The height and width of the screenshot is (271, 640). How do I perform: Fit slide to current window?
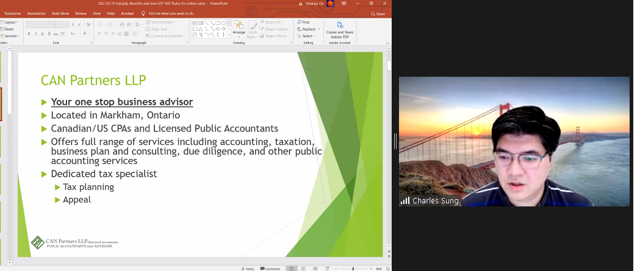[x=388, y=269]
